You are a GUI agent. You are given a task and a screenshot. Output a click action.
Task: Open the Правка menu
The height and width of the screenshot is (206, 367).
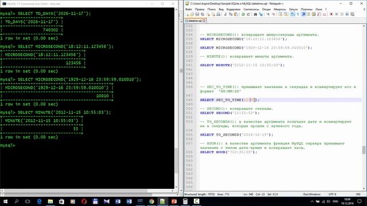(200, 9)
